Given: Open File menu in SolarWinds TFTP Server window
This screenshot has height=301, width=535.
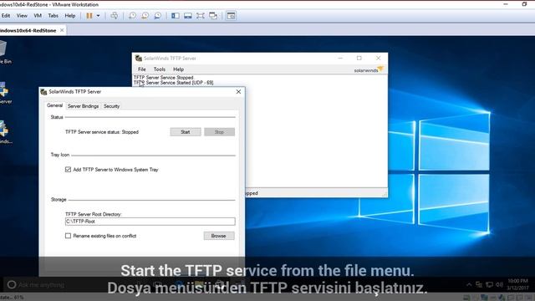Looking at the screenshot, I should pos(141,69).
